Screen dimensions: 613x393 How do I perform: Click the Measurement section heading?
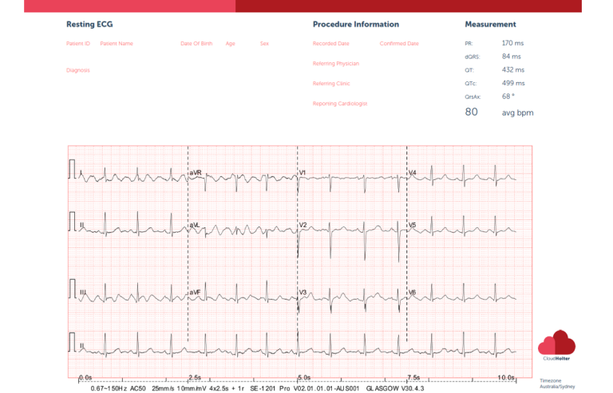coord(490,25)
